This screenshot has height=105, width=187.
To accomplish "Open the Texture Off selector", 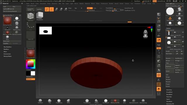I will (31, 45).
